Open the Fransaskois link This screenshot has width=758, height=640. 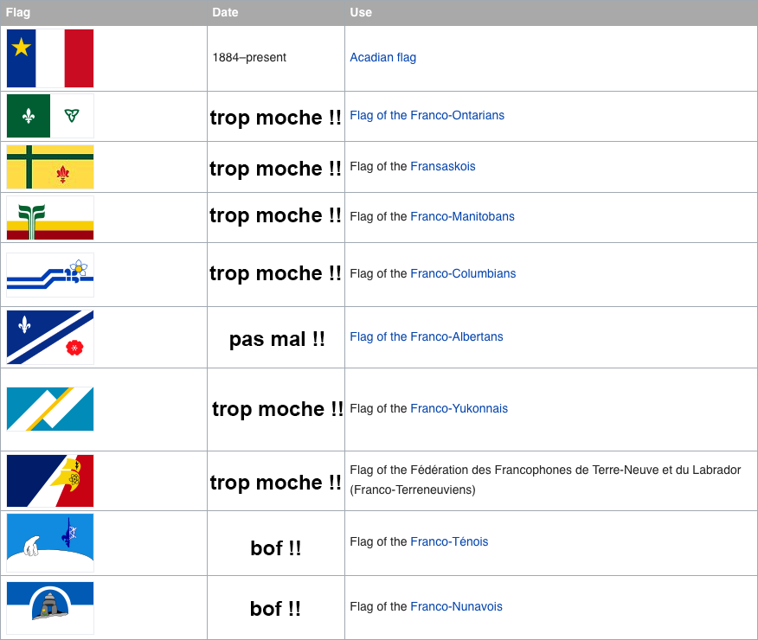coord(443,166)
